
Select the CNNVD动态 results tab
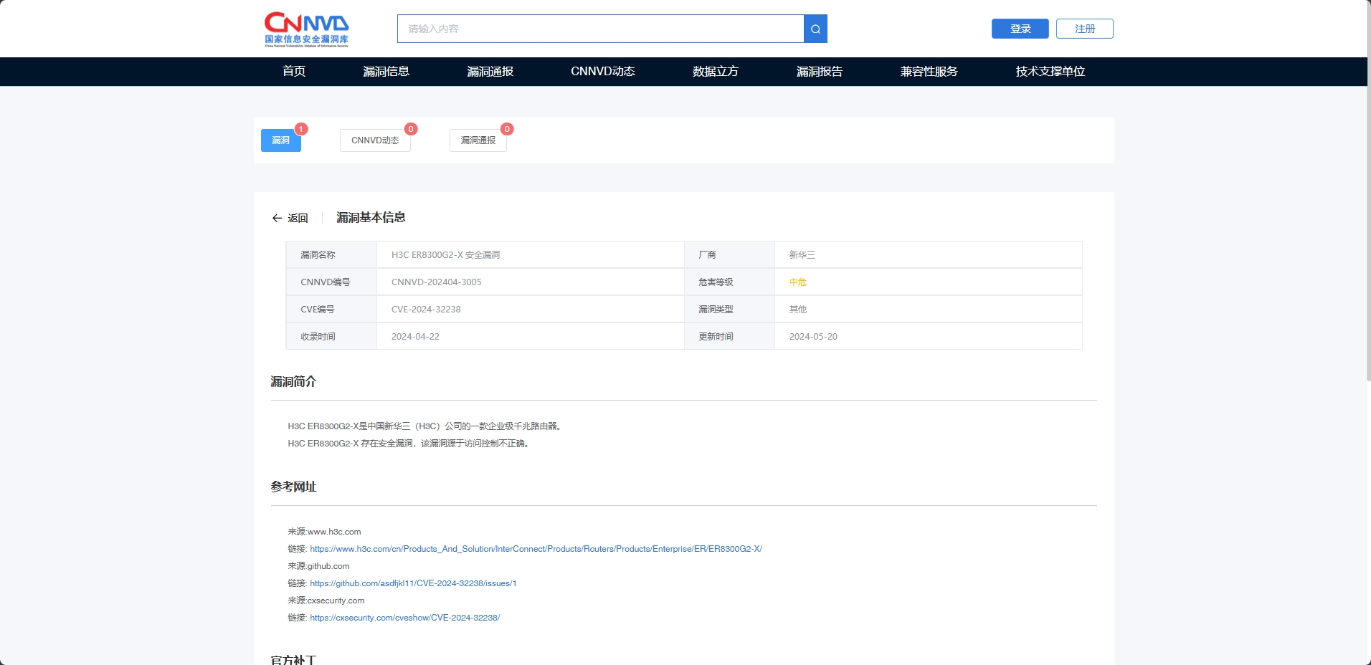[375, 140]
